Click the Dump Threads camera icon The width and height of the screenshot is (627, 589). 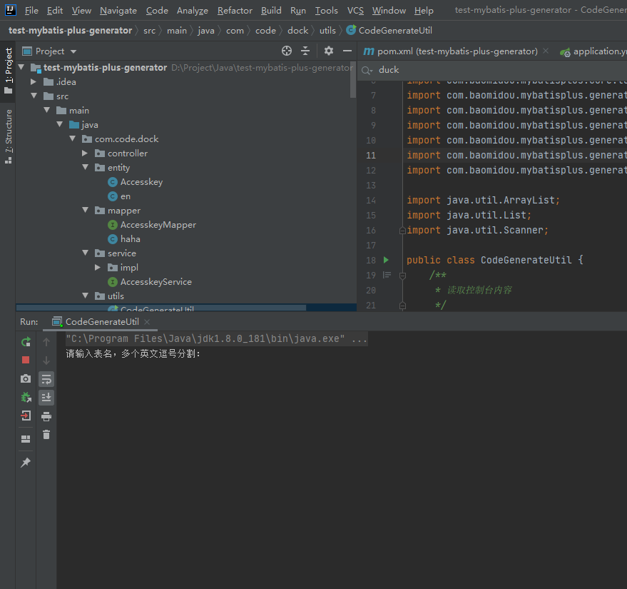pos(26,378)
